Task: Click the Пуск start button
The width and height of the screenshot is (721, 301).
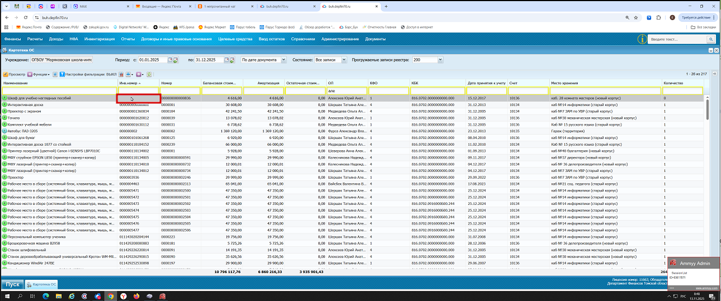Action: tap(12, 284)
